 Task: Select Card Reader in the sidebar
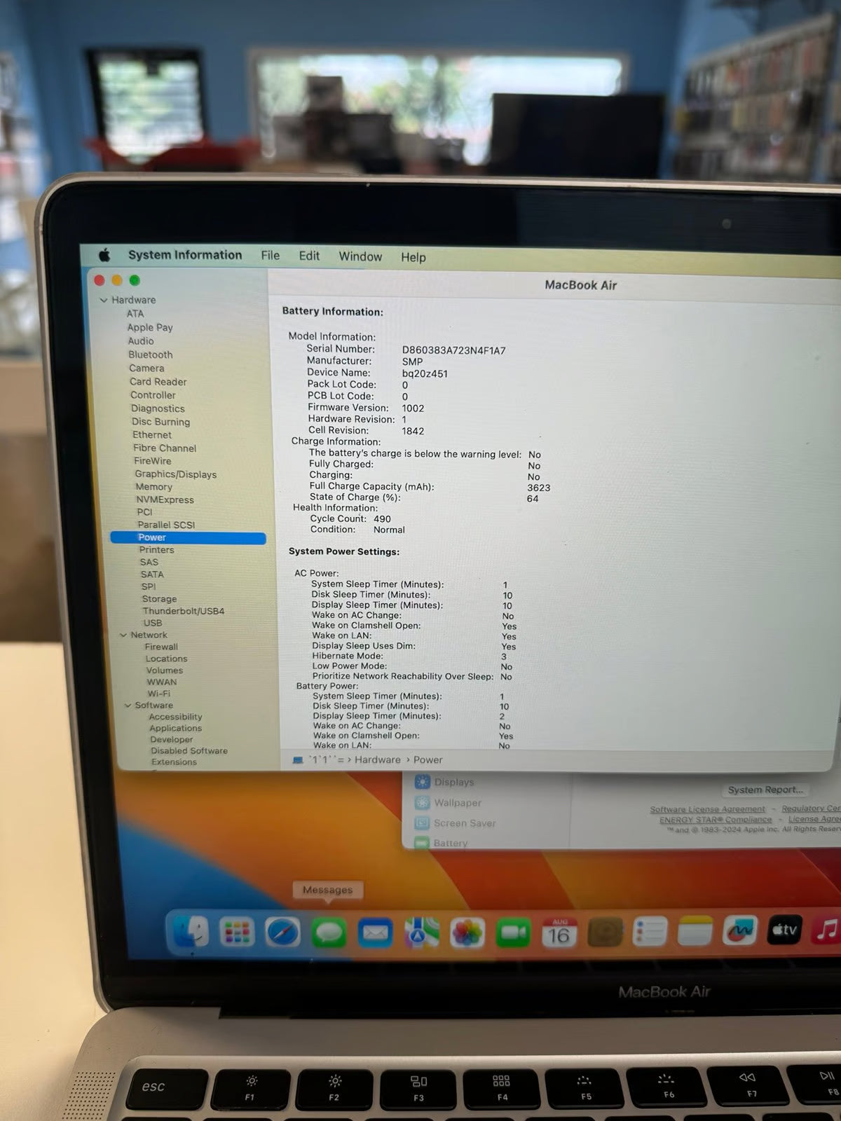(158, 382)
